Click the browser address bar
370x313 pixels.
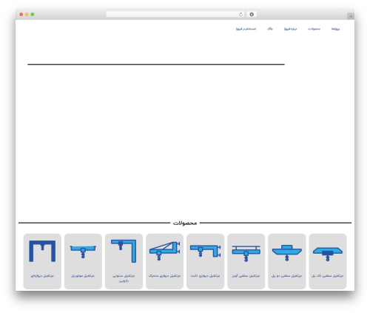[x=175, y=15]
